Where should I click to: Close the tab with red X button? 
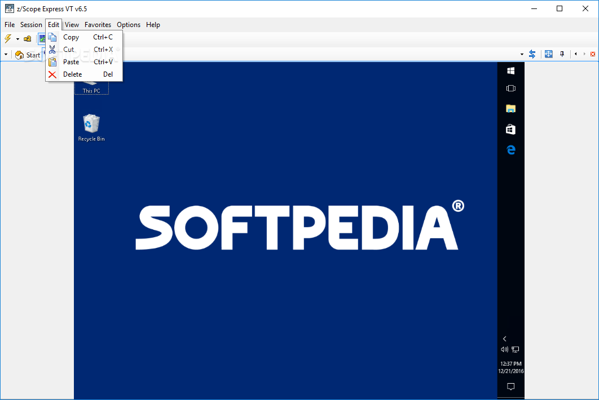coord(593,54)
